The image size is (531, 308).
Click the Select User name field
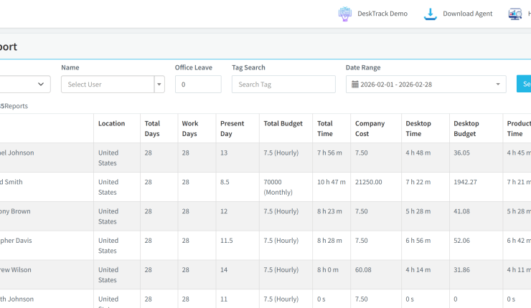(x=108, y=85)
